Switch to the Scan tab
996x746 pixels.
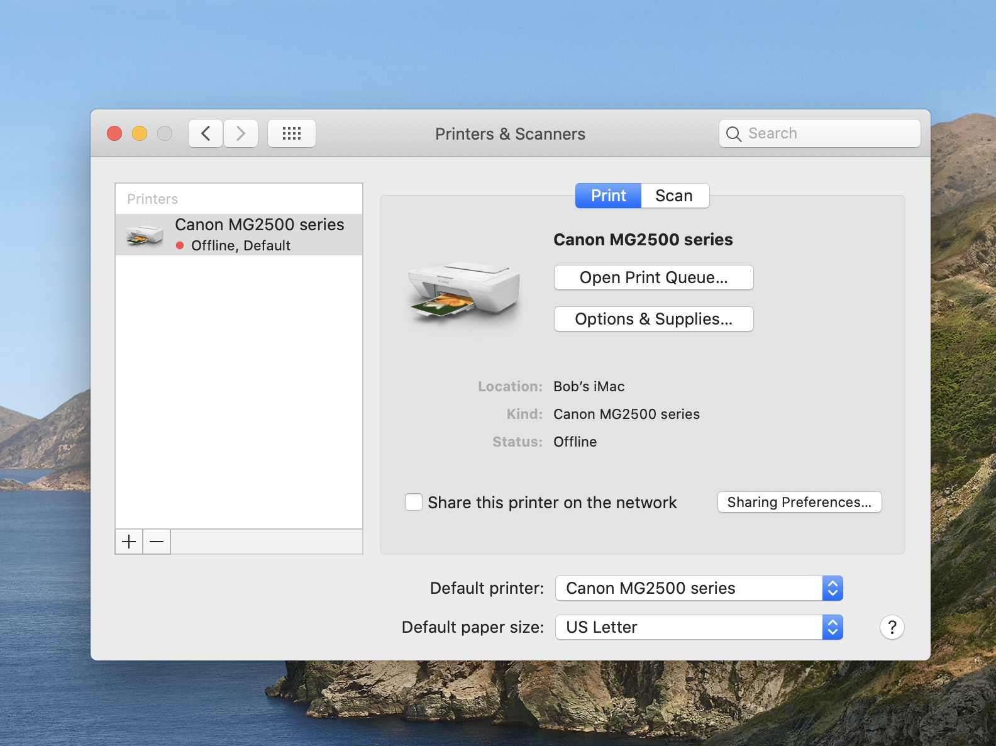[x=675, y=196]
